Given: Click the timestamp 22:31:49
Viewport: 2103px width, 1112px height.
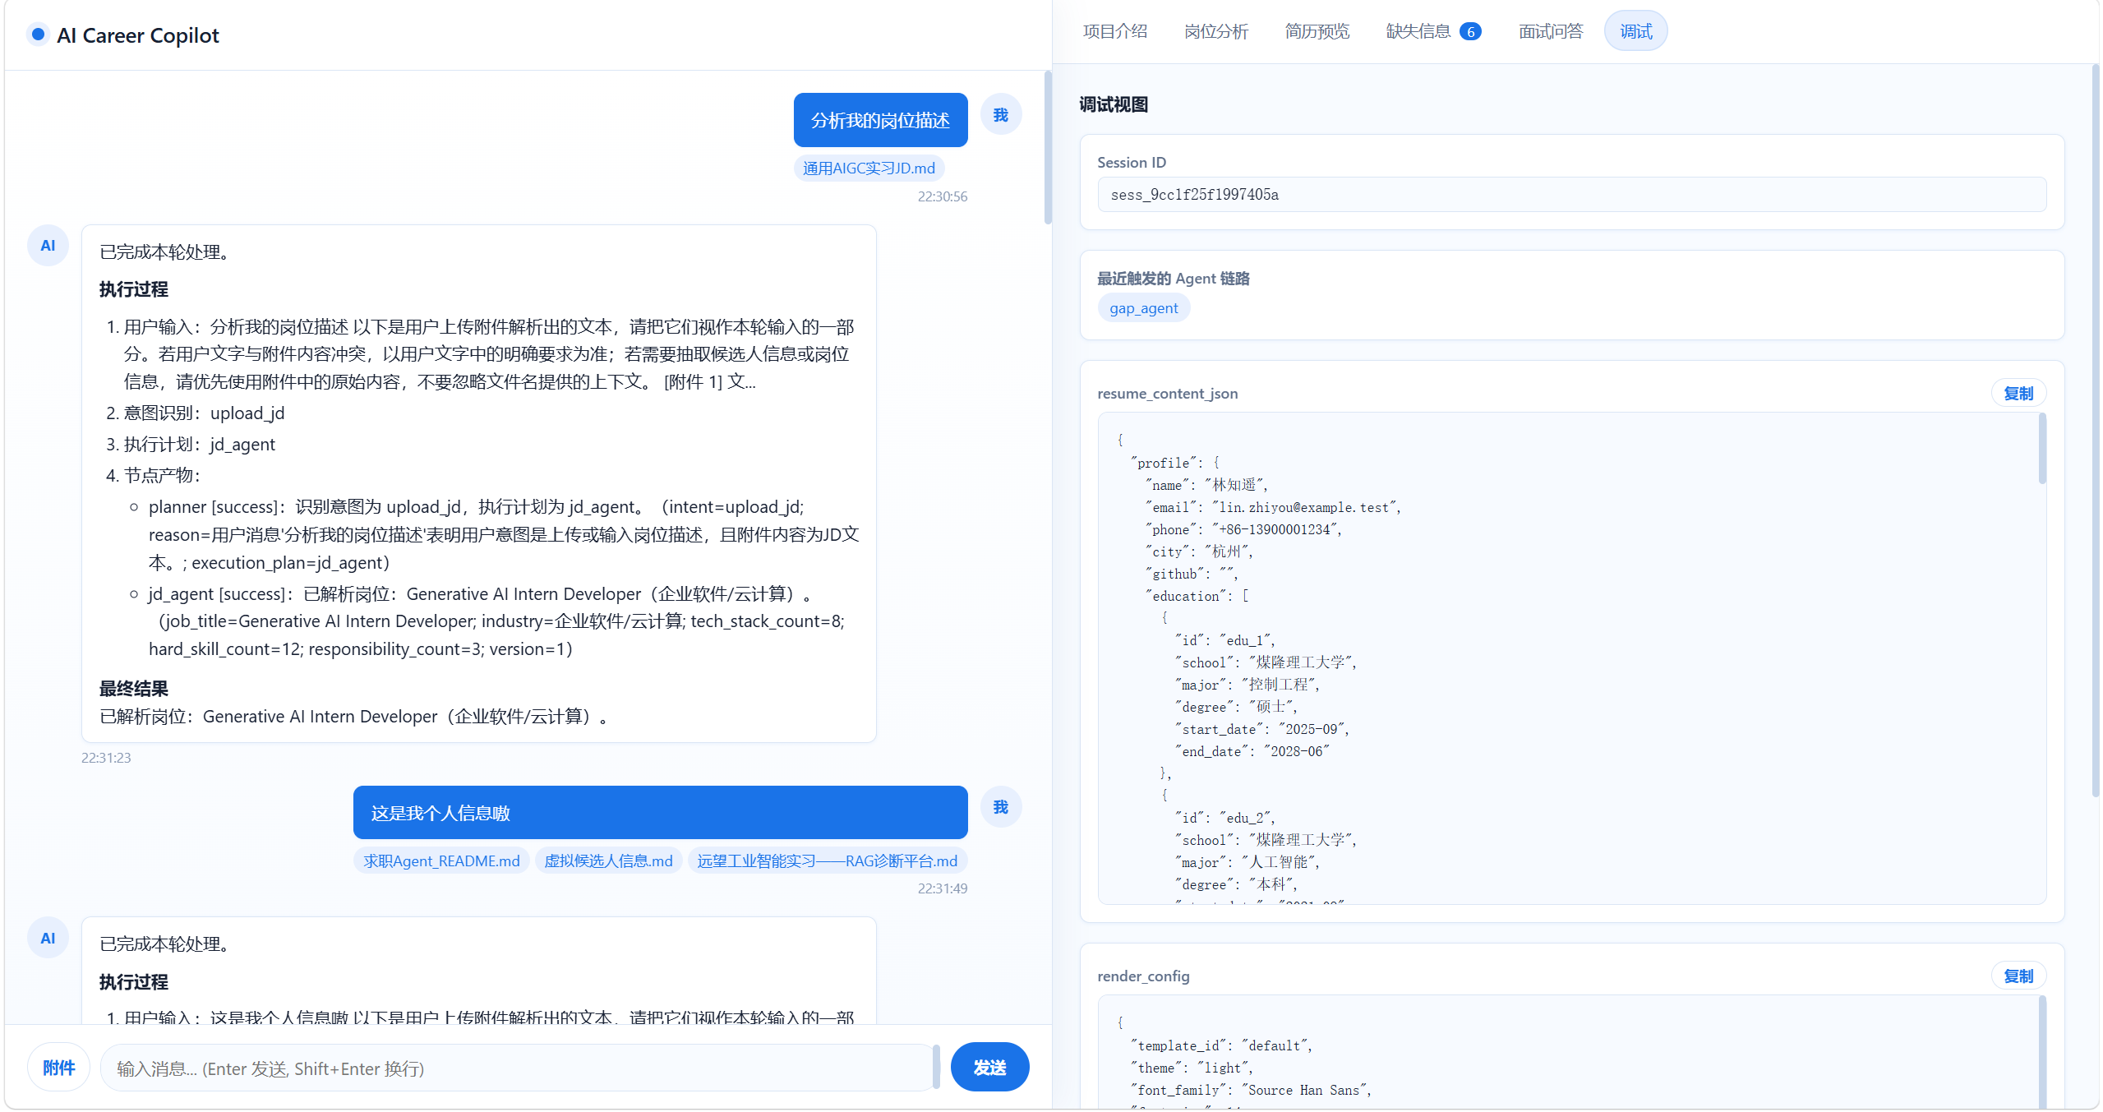Looking at the screenshot, I should tap(943, 888).
